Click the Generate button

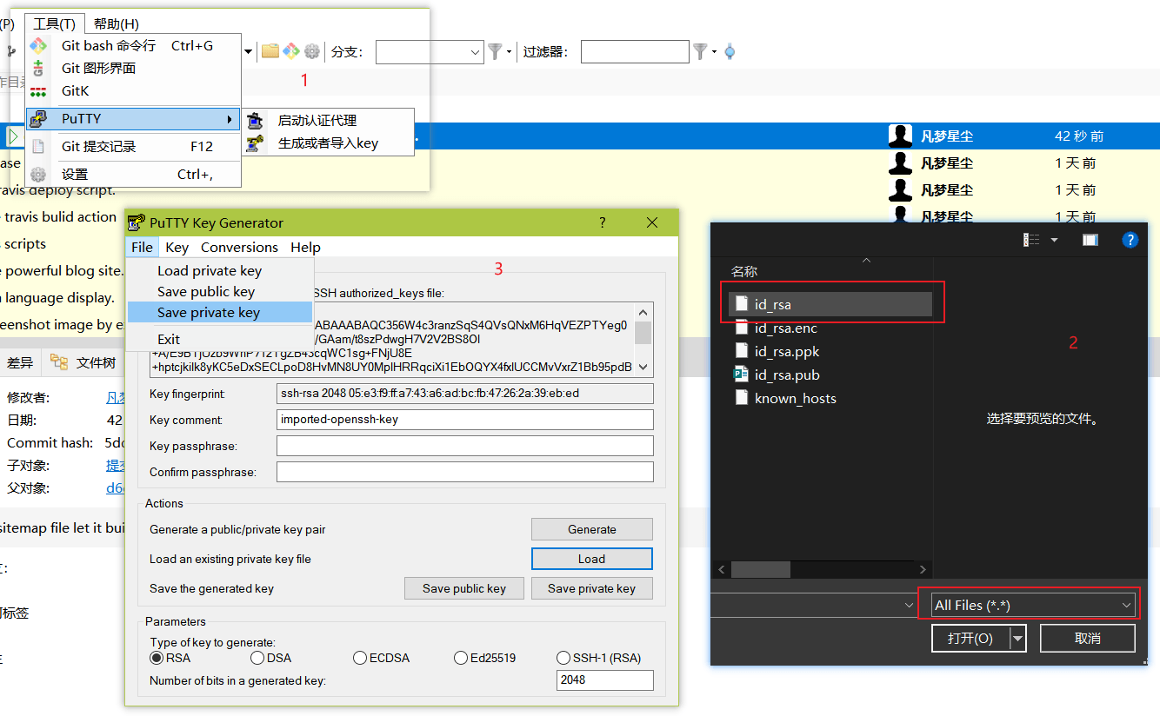click(x=592, y=529)
